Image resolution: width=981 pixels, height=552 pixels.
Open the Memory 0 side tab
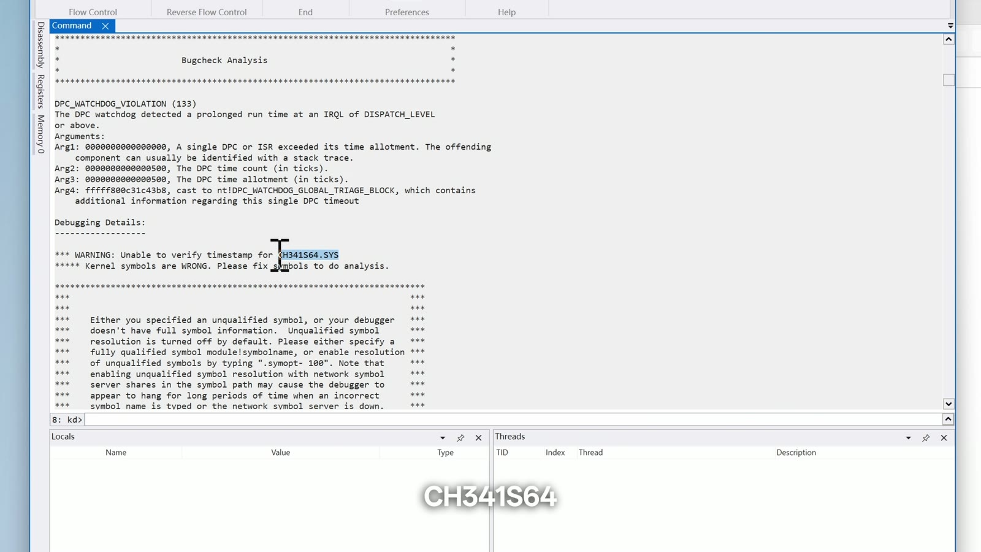click(40, 134)
